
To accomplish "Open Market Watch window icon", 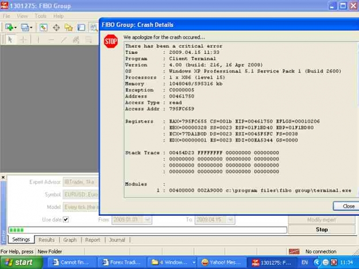I will click(x=43, y=28).
